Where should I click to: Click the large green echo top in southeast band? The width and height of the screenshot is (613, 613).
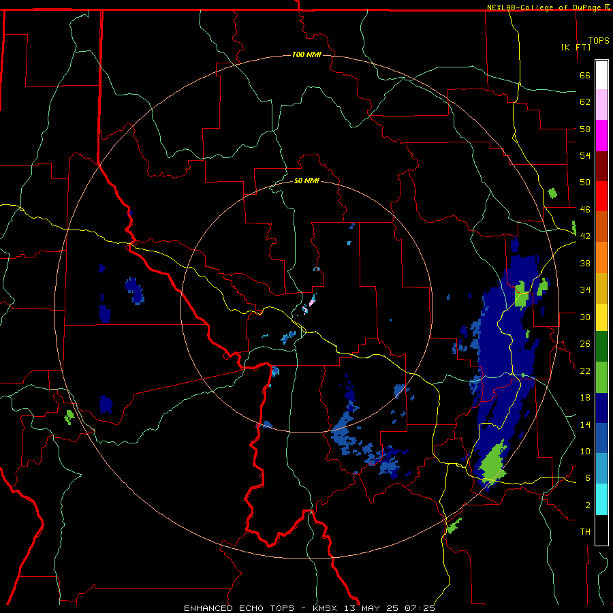[x=493, y=465]
